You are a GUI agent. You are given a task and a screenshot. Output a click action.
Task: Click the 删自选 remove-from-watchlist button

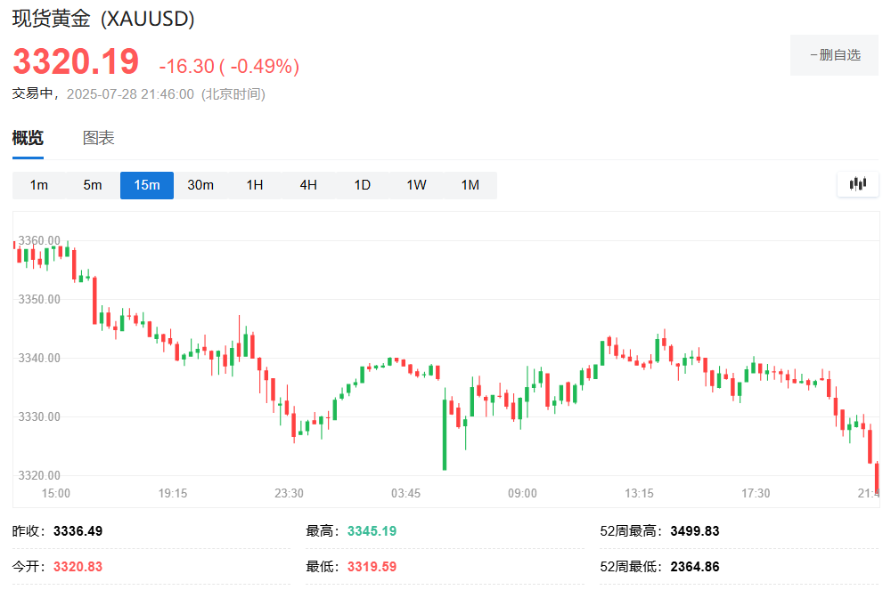834,55
